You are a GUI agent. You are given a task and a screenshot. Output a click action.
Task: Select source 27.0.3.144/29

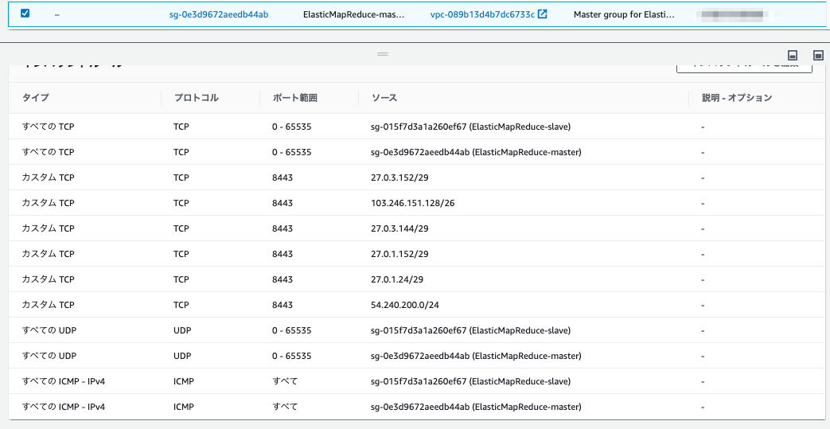(399, 228)
